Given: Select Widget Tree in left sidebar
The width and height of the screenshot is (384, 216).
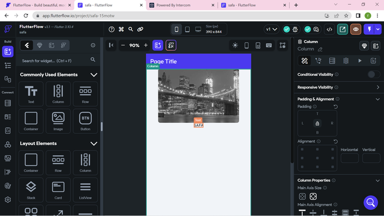Looking at the screenshot, I should 8,65.
